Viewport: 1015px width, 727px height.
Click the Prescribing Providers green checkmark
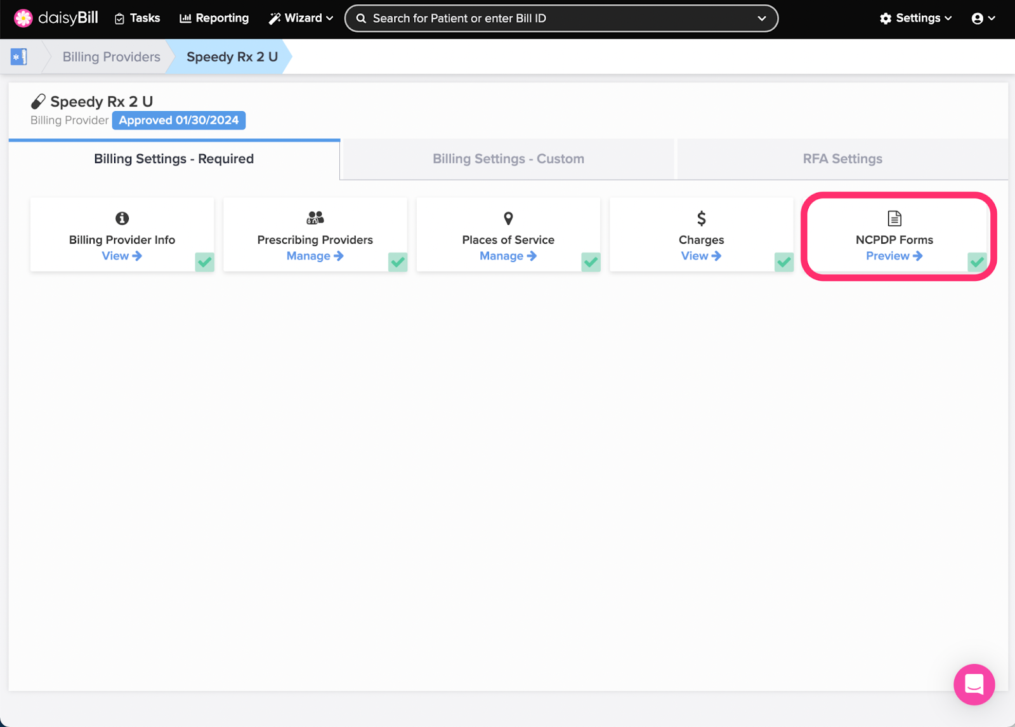pos(397,261)
